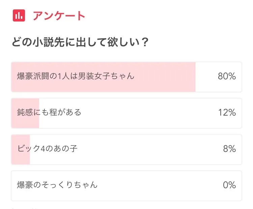
Task: Click the 80% result value
Action: 227,76
